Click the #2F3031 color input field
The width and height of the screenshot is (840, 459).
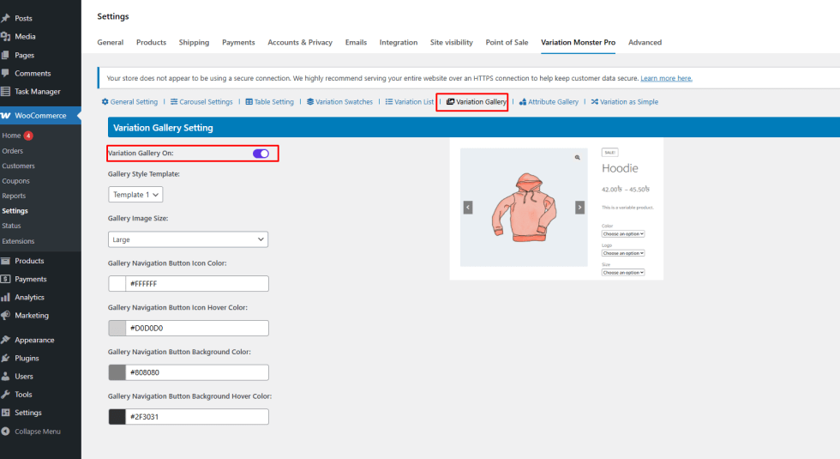[197, 417]
